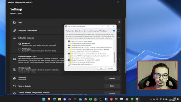The image size is (181, 102).
Task: Check Sous-système Windows pour Linux
Action: click(x=69, y=58)
